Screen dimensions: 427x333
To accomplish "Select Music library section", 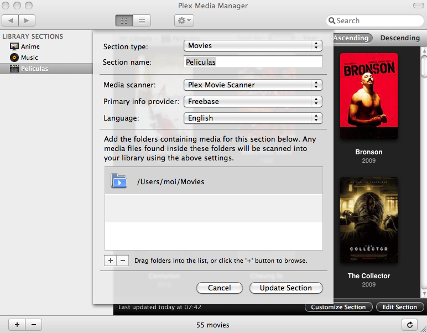I will tap(46, 58).
